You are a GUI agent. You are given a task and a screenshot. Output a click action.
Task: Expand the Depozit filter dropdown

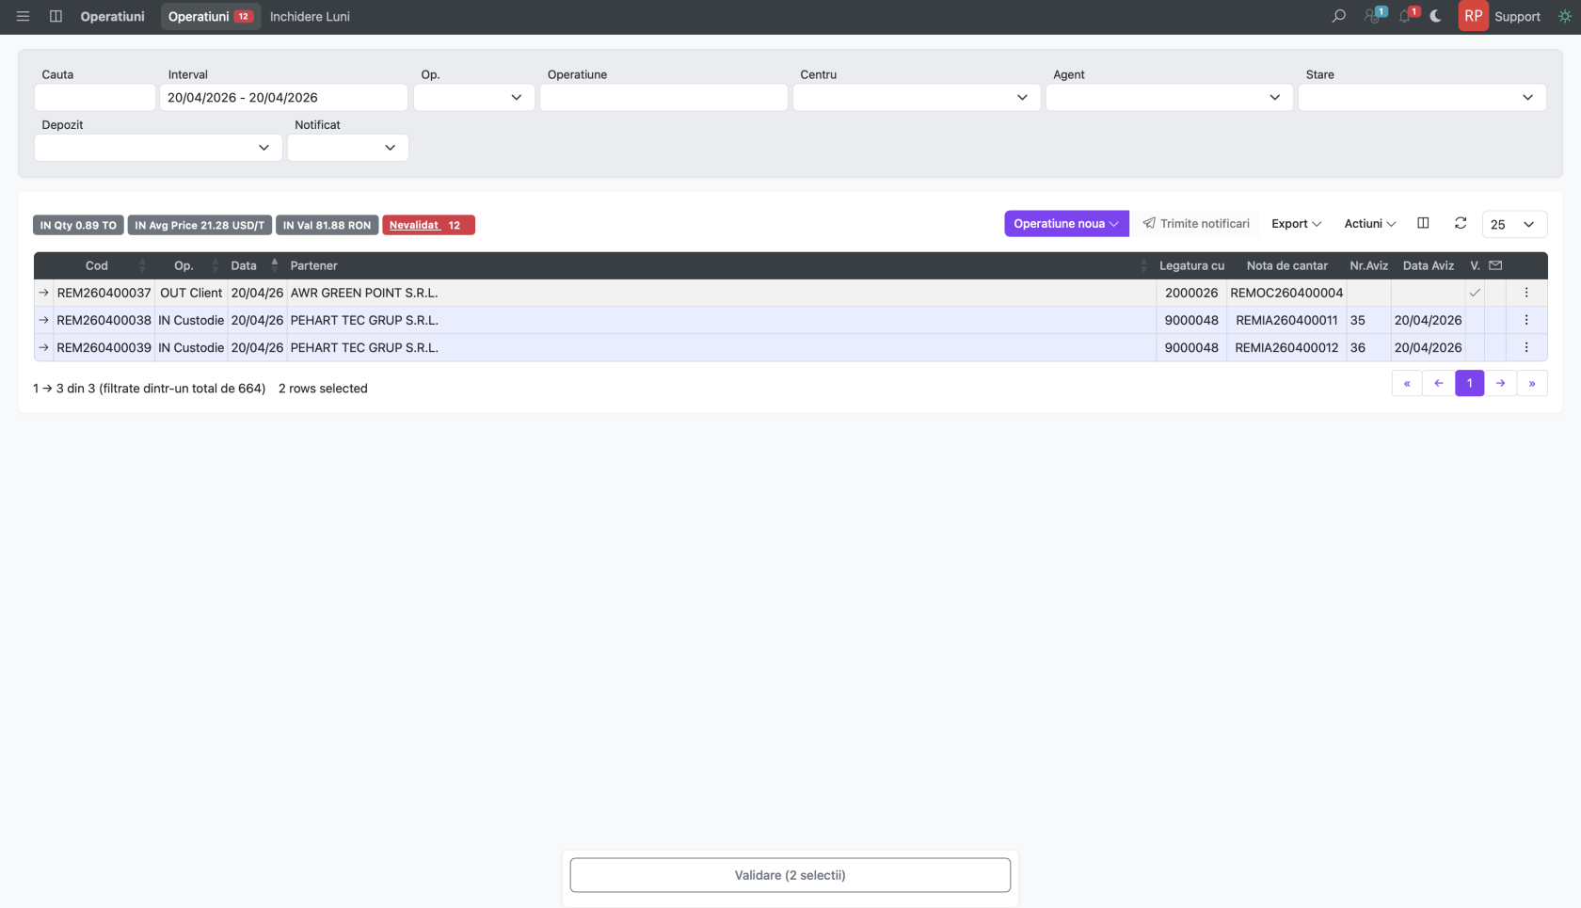click(x=158, y=148)
